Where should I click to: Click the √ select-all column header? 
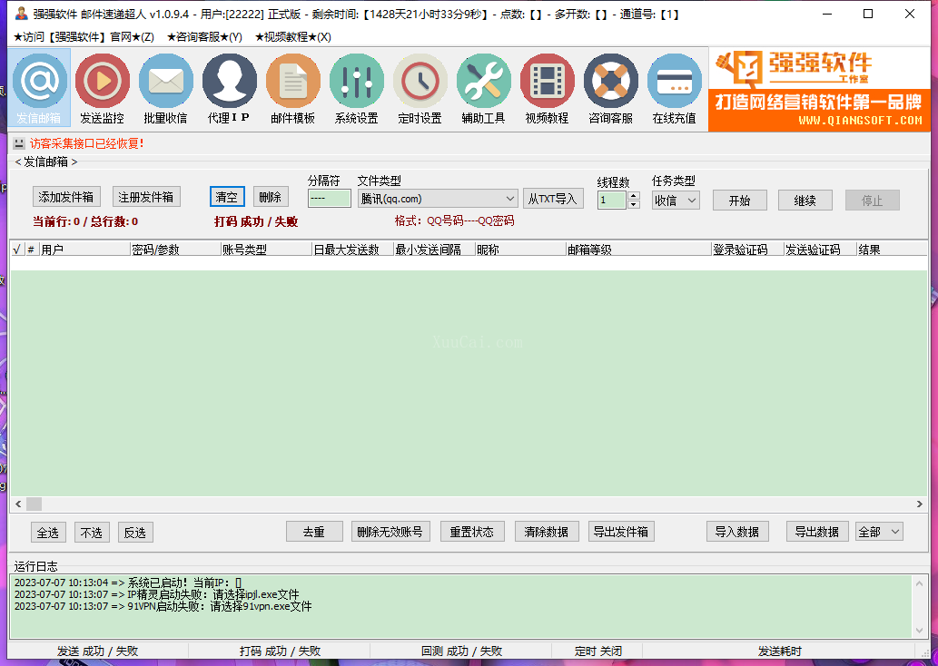(16, 250)
